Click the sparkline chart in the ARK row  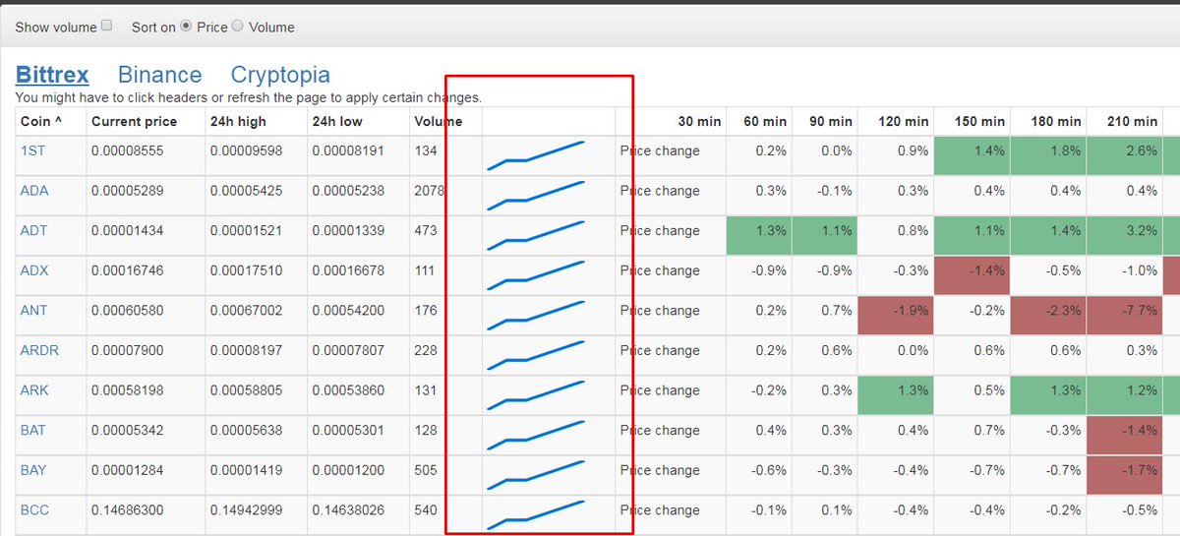click(x=536, y=394)
